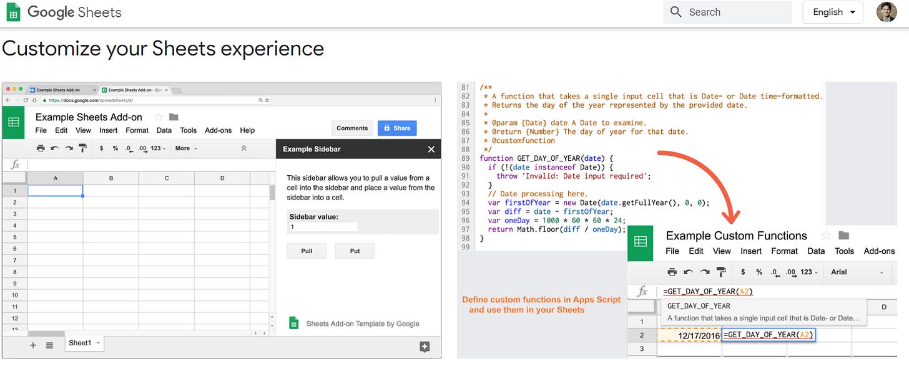Open the Sheet1 tab dropdown arrow
Viewport: 909px width, 369px height.
98,343
